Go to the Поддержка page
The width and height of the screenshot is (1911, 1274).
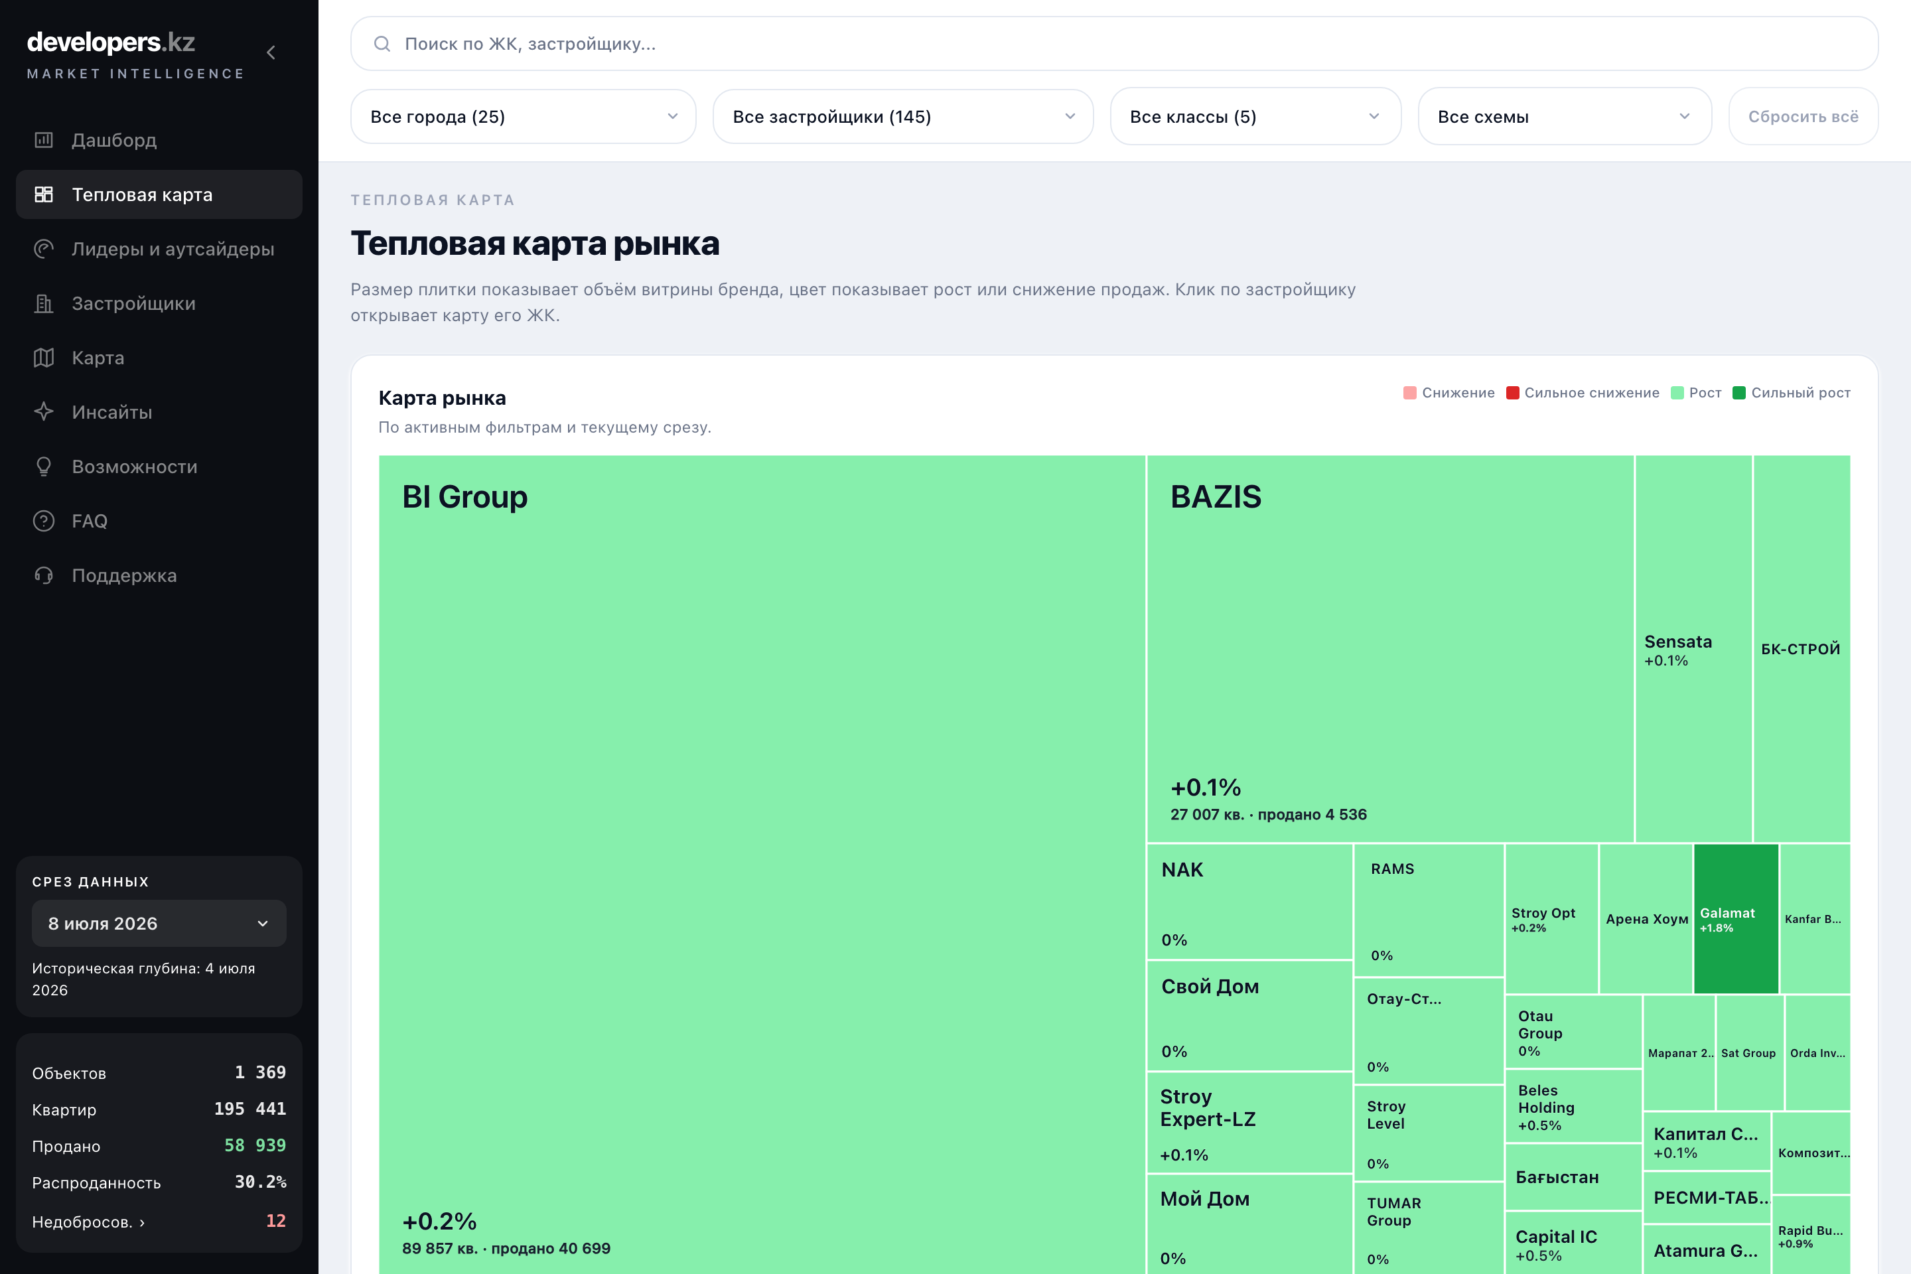click(159, 575)
